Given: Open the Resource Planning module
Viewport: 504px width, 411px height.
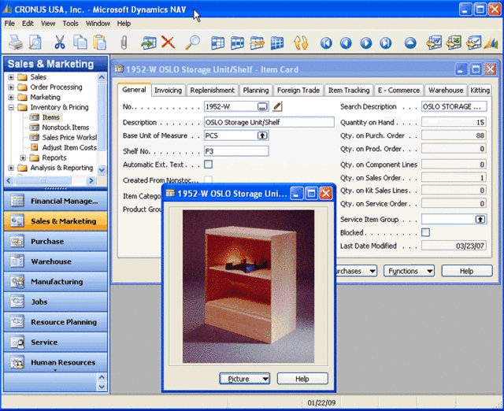Looking at the screenshot, I should pos(56,322).
